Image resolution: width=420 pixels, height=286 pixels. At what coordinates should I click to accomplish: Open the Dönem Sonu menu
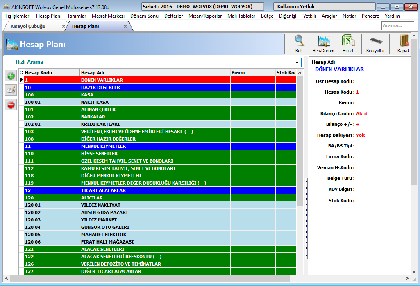[x=144, y=16]
